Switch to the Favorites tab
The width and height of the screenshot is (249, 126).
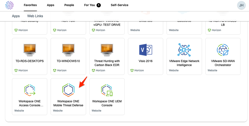click(30, 5)
